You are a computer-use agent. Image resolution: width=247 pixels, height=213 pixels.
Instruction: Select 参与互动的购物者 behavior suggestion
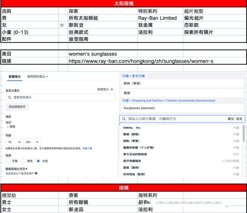pos(181,154)
